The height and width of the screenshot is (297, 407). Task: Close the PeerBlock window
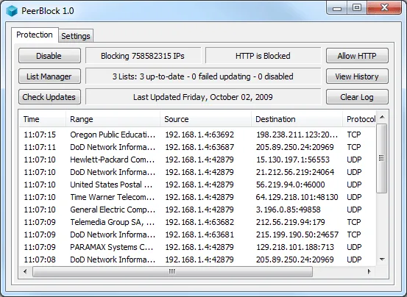(384, 8)
